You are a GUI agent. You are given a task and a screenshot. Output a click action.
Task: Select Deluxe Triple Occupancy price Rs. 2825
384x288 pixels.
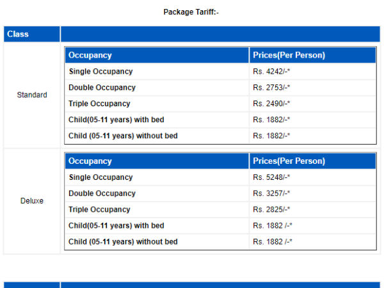tap(271, 209)
